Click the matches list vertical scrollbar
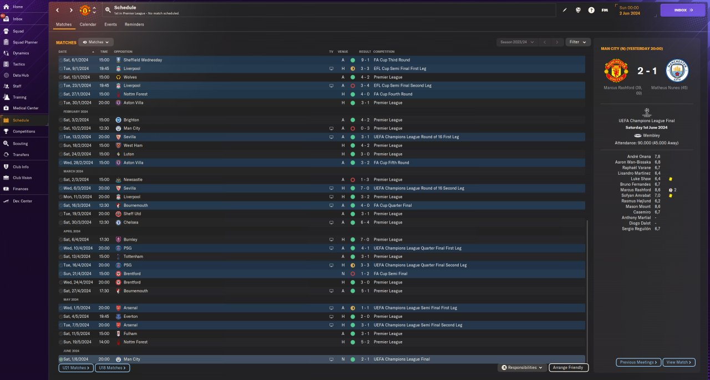Screen dimensions: 710x380 pos(587,291)
